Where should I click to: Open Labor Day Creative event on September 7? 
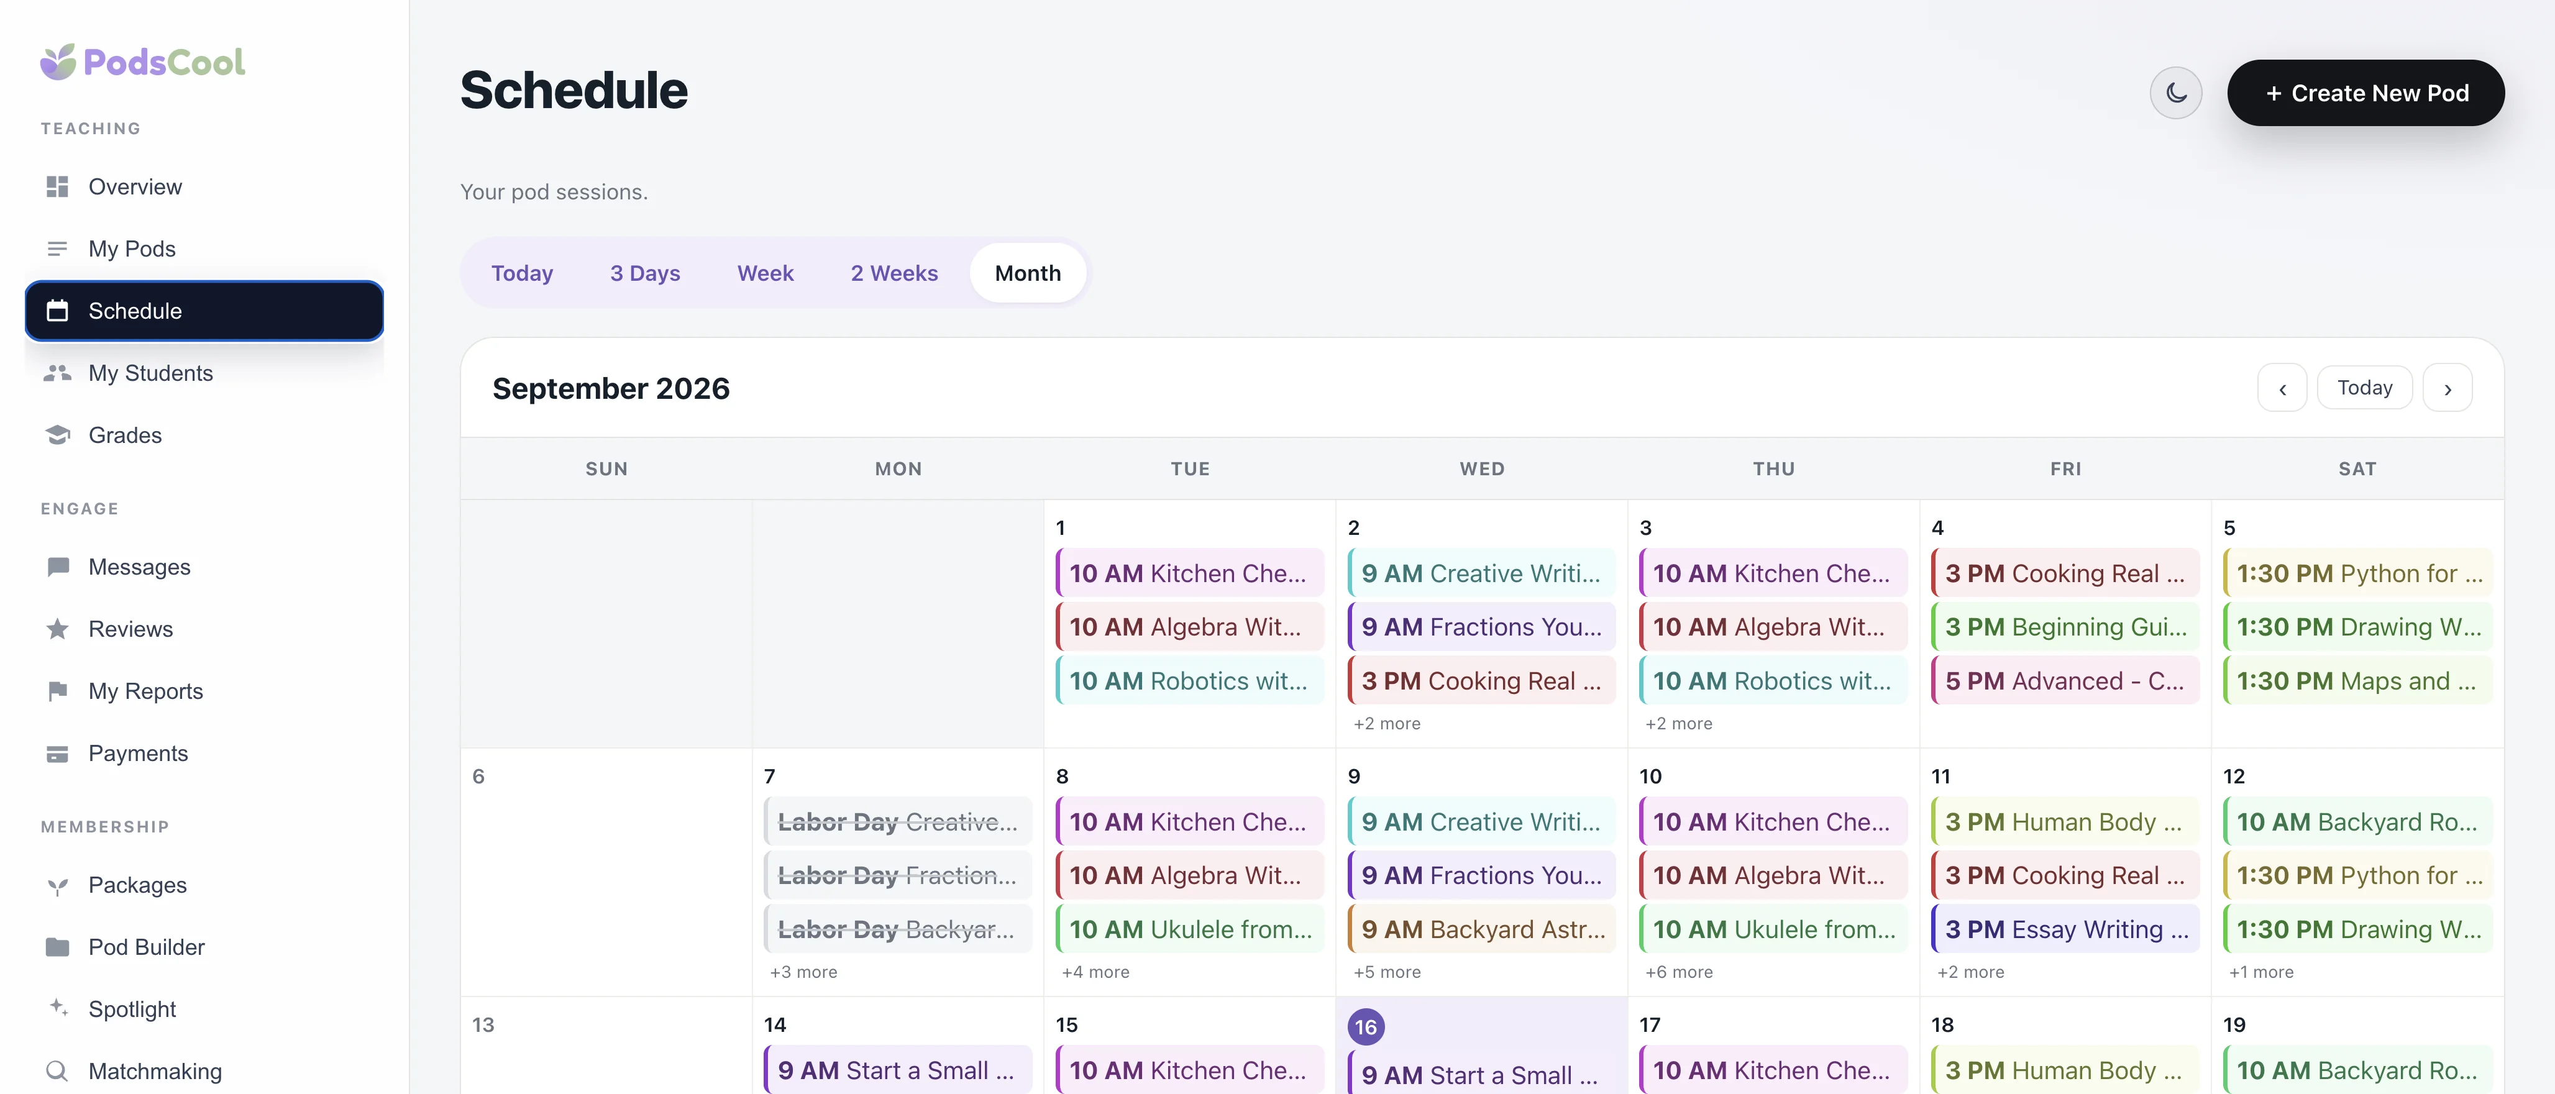coord(898,823)
